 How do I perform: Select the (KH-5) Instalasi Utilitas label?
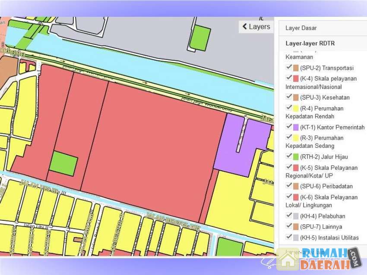329,237
